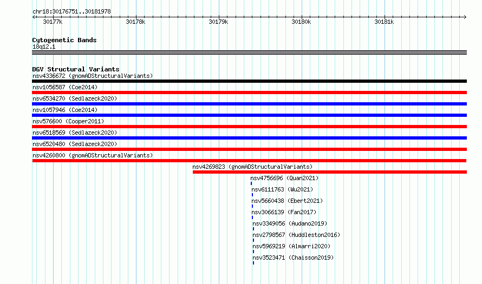Screen dimensions: 482x284
Task: Click the blue nsv6518569 variant bar
Action: [x=249, y=138]
